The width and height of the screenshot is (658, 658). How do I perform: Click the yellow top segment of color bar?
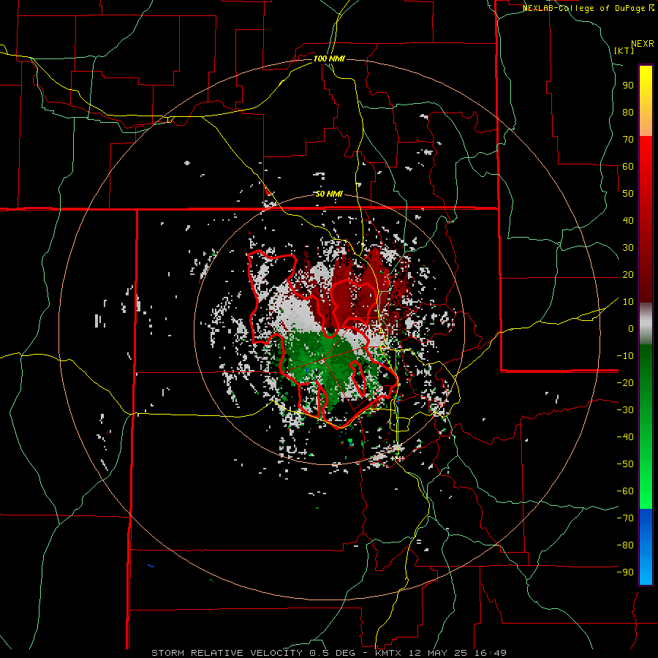[x=646, y=101]
